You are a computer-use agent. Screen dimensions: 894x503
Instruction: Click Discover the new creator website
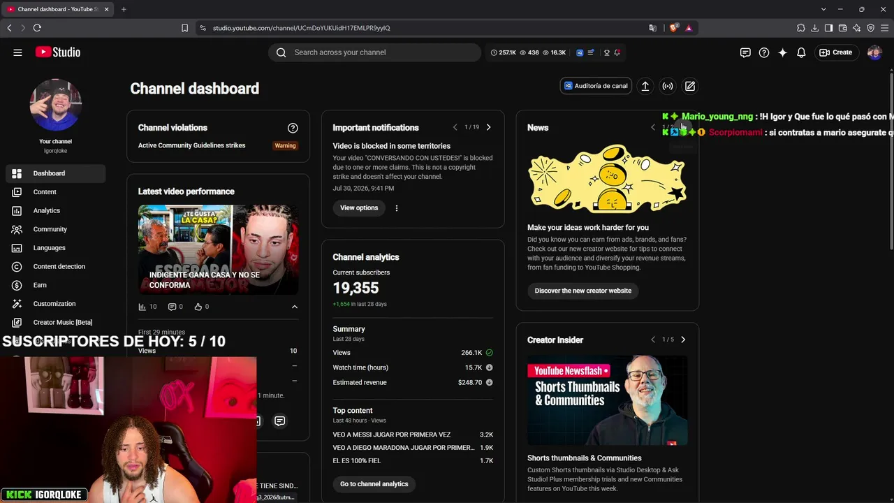(x=583, y=291)
